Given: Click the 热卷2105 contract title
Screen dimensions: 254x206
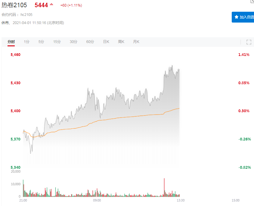Looking at the screenshot, I should click(14, 5).
